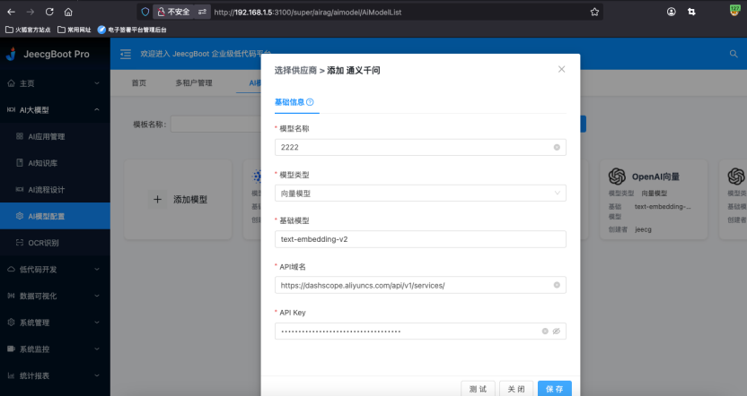Clear the API Key field using its clear icon
Screen dimensions: 747x396
tap(545, 331)
